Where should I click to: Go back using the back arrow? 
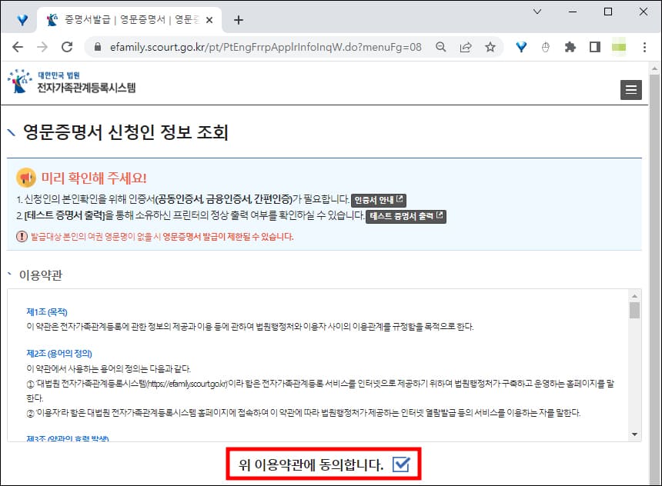pos(18,47)
